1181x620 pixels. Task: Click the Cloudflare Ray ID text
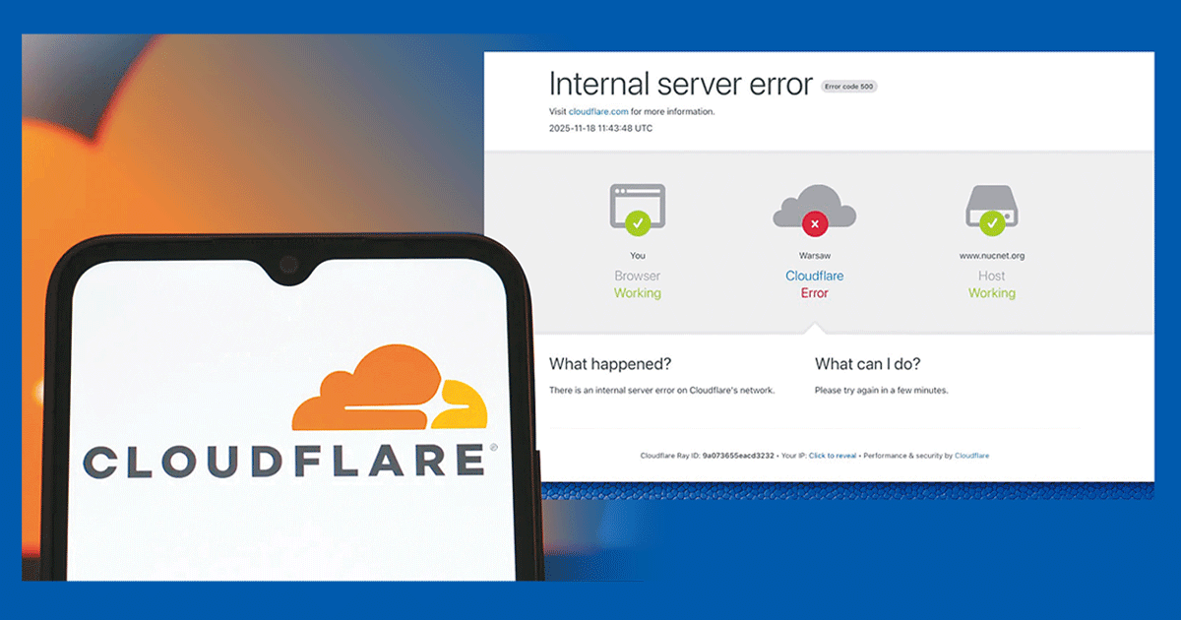tap(706, 456)
